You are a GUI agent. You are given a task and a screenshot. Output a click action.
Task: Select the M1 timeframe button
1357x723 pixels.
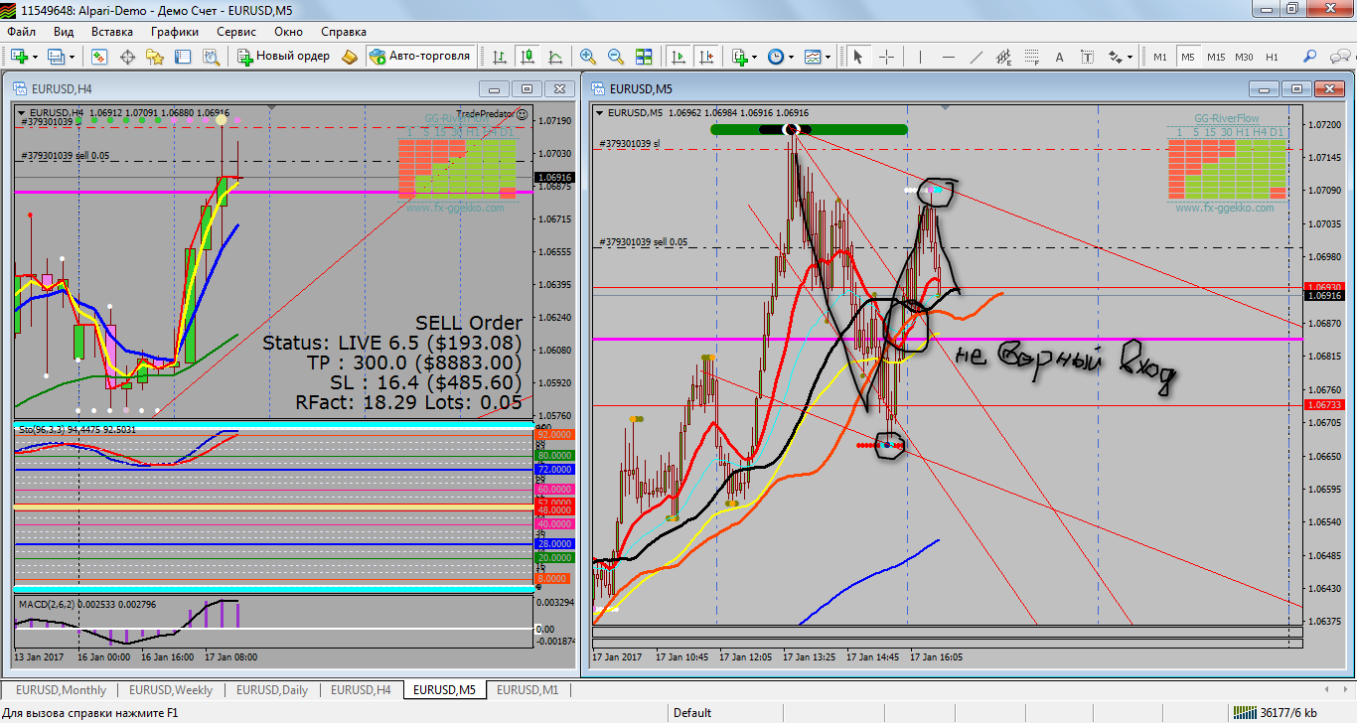pyautogui.click(x=1160, y=57)
